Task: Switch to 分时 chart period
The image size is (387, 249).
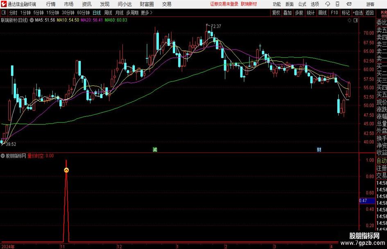Action: [x=14, y=13]
